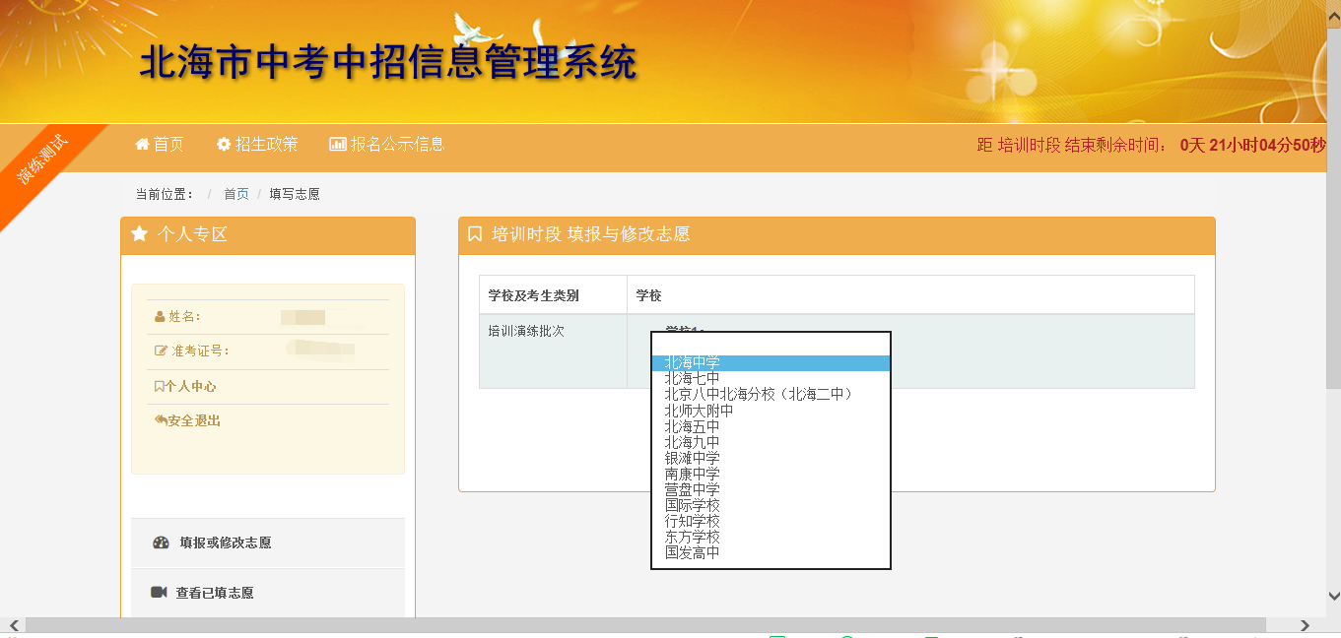Image resolution: width=1341 pixels, height=638 pixels.
Task: Click the reply arrow icon beside 安全退出
Action: 161,420
